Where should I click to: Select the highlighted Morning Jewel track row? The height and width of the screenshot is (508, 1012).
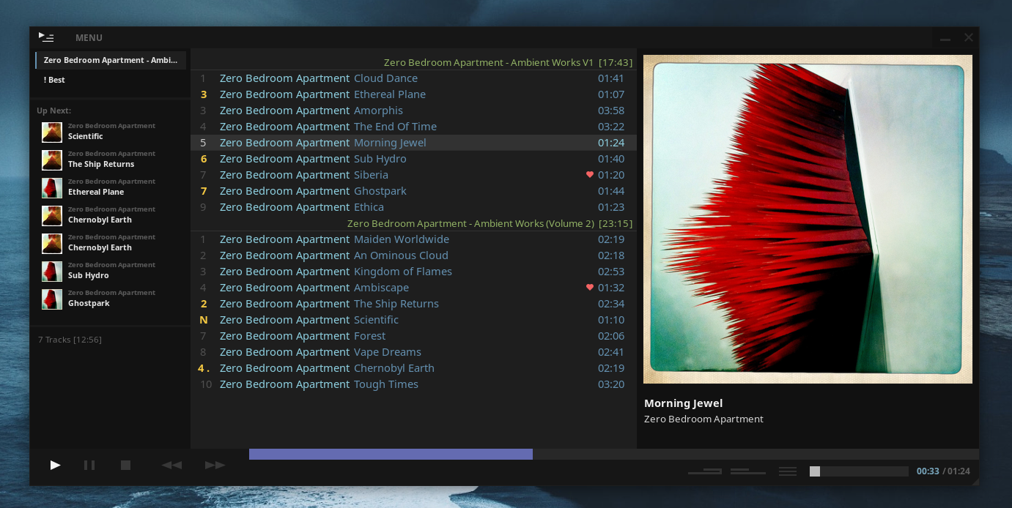coord(414,143)
